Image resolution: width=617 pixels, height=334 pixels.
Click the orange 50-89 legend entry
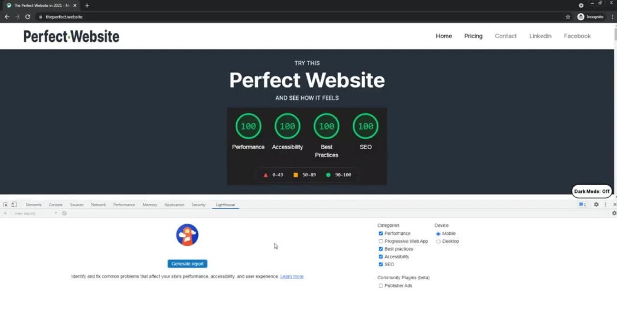click(x=305, y=175)
